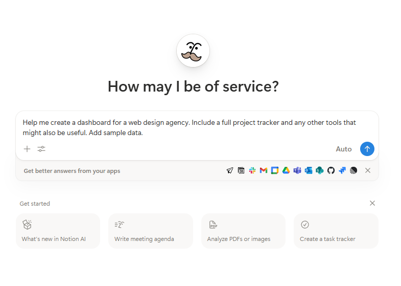
Task: Click 'Get better answers from your apps' text
Action: 72,171
